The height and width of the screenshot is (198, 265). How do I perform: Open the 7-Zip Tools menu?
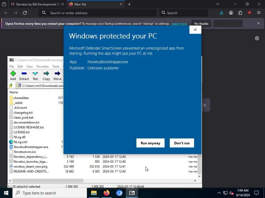(56, 66)
